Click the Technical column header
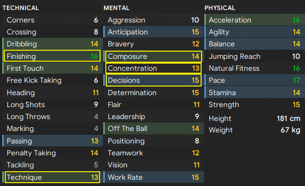Viewport: 305px width, 186px height. tap(21, 8)
